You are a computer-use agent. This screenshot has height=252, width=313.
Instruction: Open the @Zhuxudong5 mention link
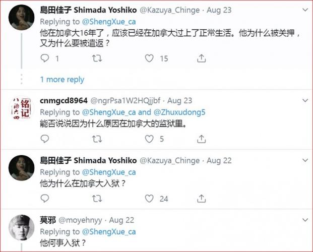coord(177,112)
